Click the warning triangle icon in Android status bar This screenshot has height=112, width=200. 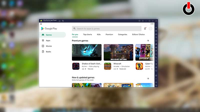point(41,24)
